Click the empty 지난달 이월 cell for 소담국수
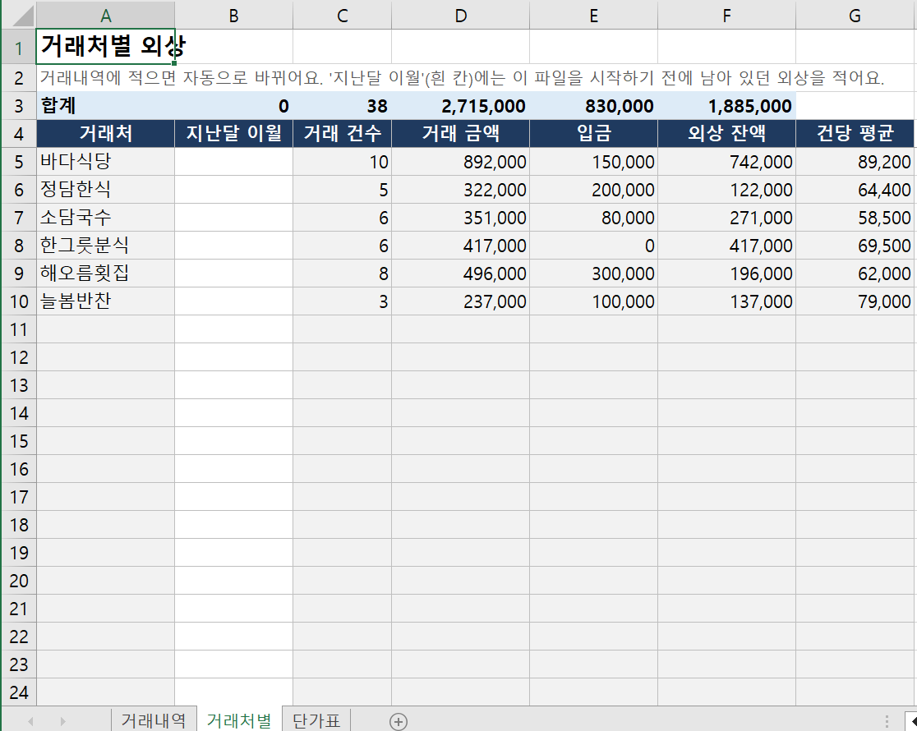This screenshot has height=731, width=917. 233,218
